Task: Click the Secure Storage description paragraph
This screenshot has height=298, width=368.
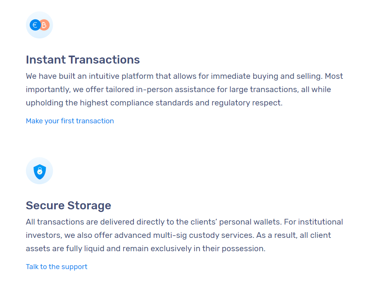Action: click(x=185, y=235)
